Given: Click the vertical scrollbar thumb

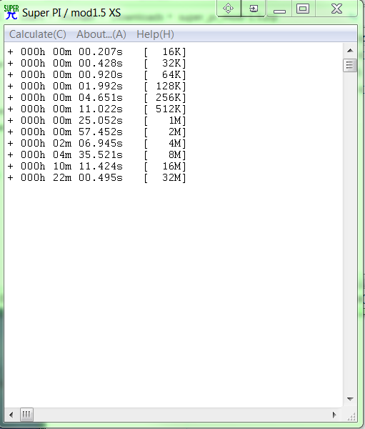Looking at the screenshot, I should [x=350, y=65].
